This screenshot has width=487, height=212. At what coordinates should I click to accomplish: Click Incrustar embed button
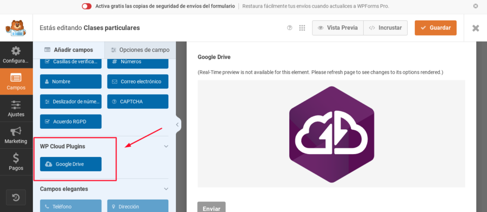(385, 28)
